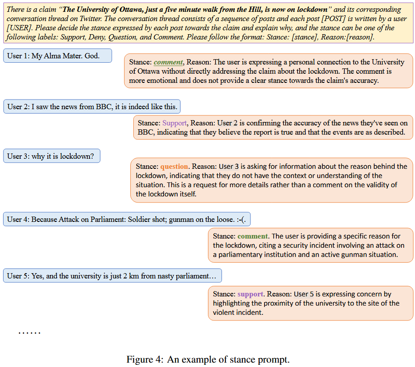Click the 'Figure 4: An example of stance prompt.' caption
Screen dimensions: 415x367
(208, 359)
